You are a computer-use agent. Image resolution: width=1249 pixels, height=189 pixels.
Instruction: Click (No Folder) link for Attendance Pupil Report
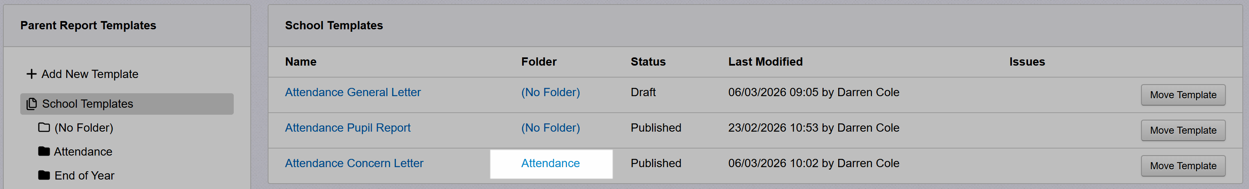pyautogui.click(x=550, y=128)
